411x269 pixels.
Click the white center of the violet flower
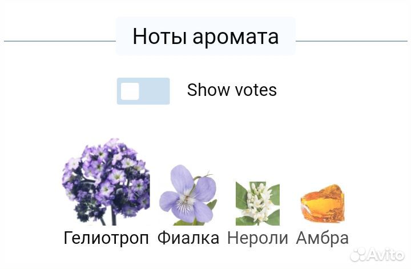point(186,200)
